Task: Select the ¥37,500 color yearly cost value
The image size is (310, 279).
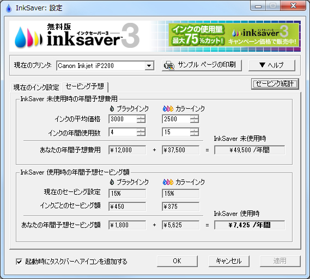Action: click(x=181, y=150)
